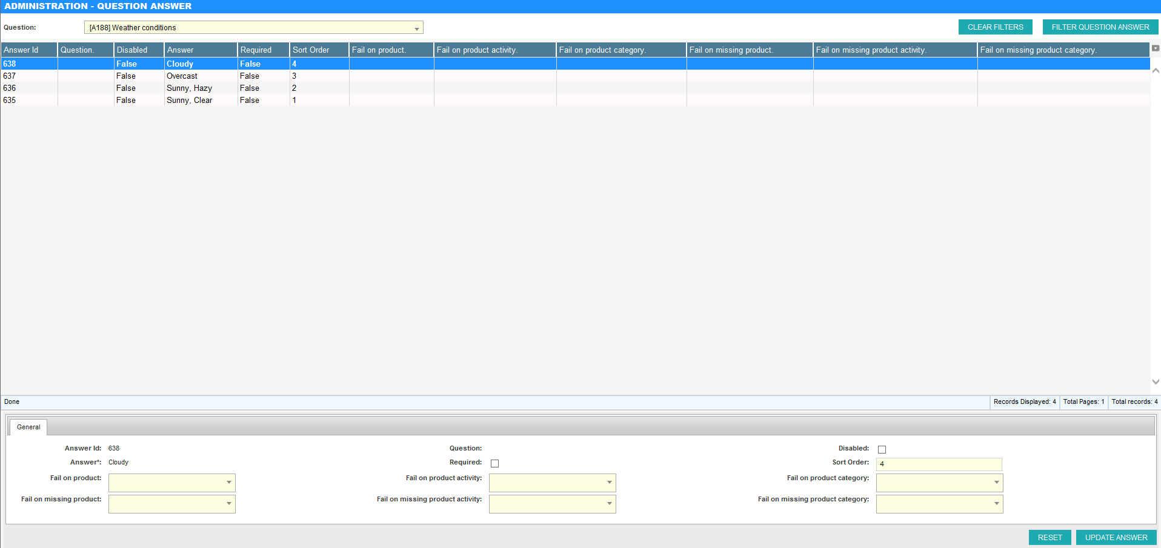Click the Sort Order column header
Viewport: 1161px width, 548px height.
pos(319,50)
